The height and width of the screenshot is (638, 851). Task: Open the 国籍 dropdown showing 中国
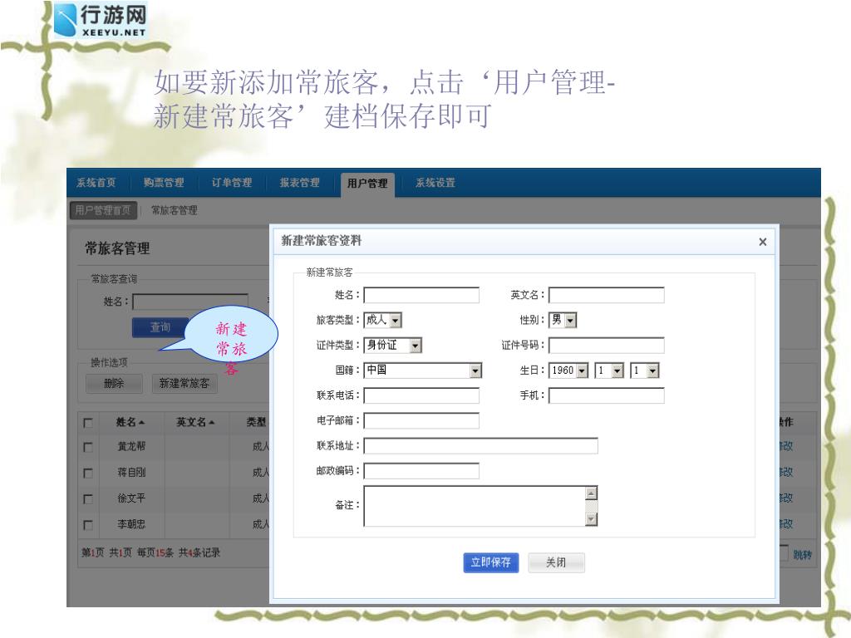pyautogui.click(x=422, y=371)
